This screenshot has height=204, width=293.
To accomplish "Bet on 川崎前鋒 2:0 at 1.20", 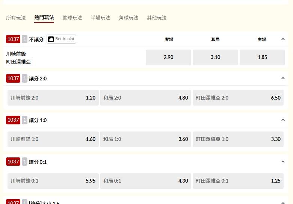I will tap(53, 98).
